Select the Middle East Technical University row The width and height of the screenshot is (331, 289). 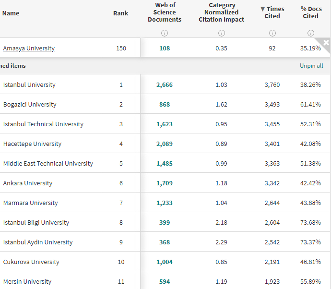point(48,164)
